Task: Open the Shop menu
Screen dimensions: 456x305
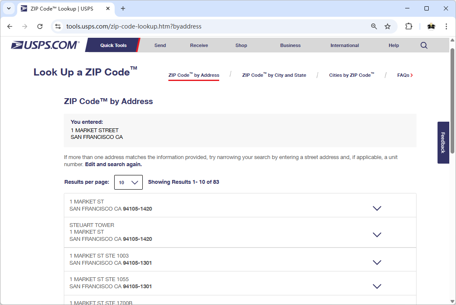Action: pos(241,45)
